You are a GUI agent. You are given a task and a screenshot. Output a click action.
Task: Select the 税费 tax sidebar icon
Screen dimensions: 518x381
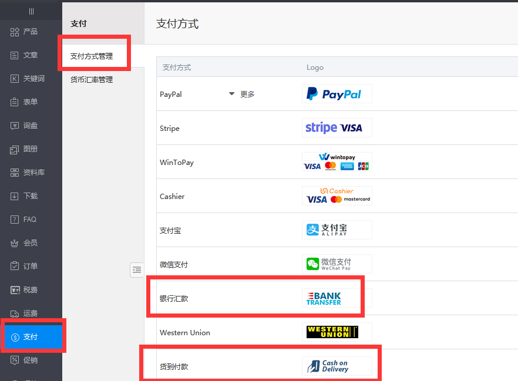15,290
